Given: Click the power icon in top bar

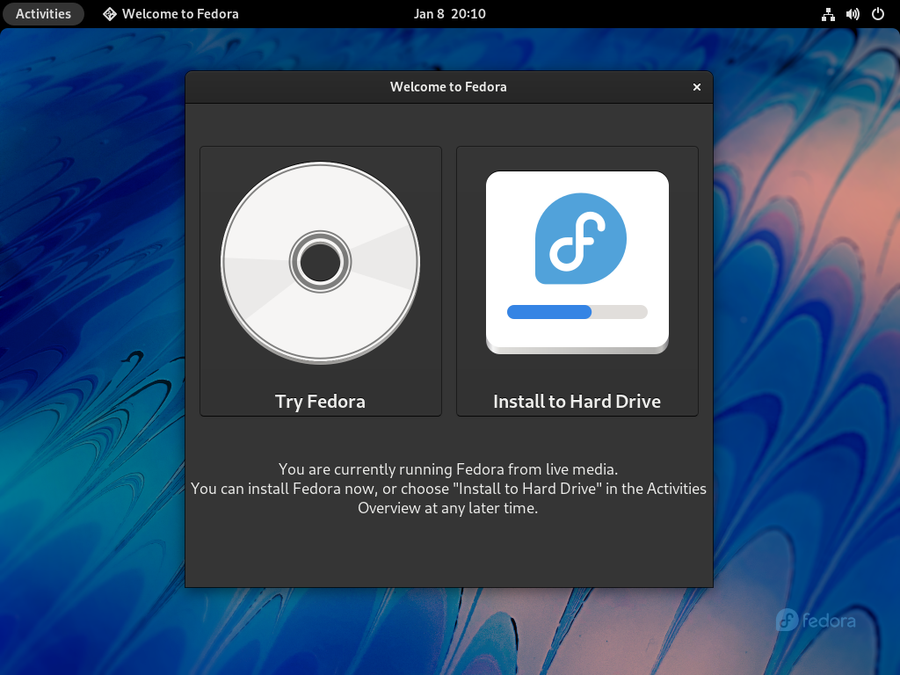Looking at the screenshot, I should point(878,14).
